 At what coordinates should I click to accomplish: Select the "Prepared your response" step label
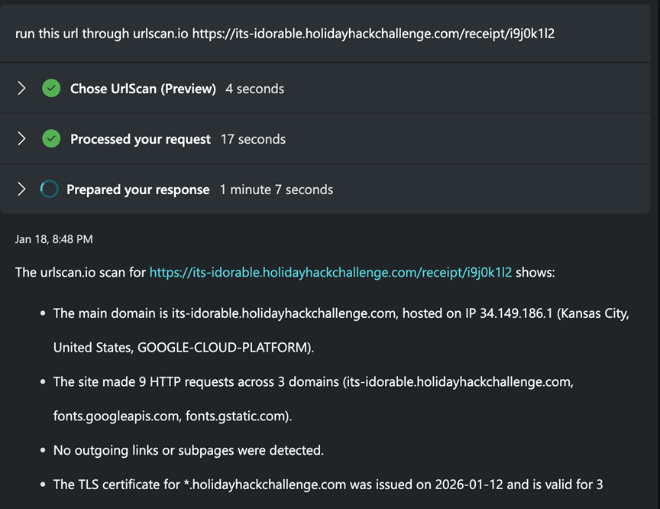click(x=137, y=190)
